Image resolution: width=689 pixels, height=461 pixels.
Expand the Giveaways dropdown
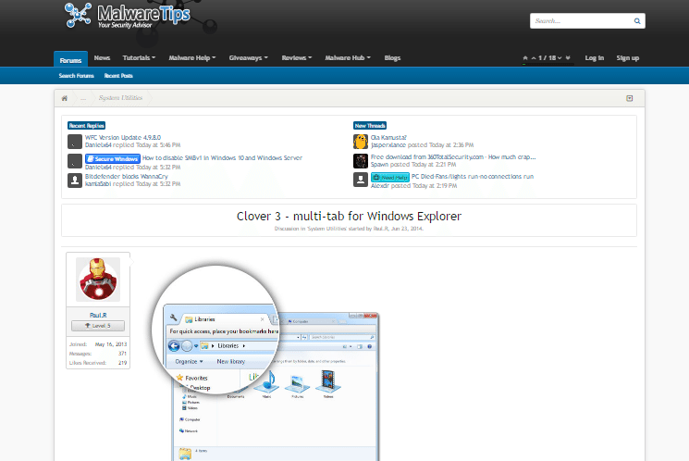[x=248, y=58]
